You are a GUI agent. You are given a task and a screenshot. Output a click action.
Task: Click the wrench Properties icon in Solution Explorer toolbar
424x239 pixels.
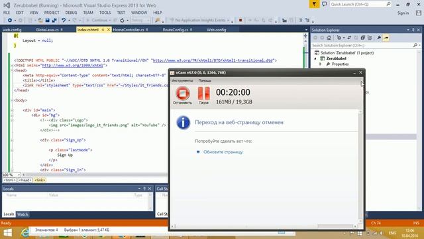[379, 38]
